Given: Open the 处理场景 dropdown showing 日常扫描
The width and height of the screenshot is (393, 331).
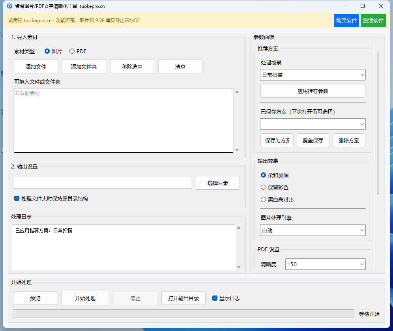Looking at the screenshot, I should coord(313,75).
